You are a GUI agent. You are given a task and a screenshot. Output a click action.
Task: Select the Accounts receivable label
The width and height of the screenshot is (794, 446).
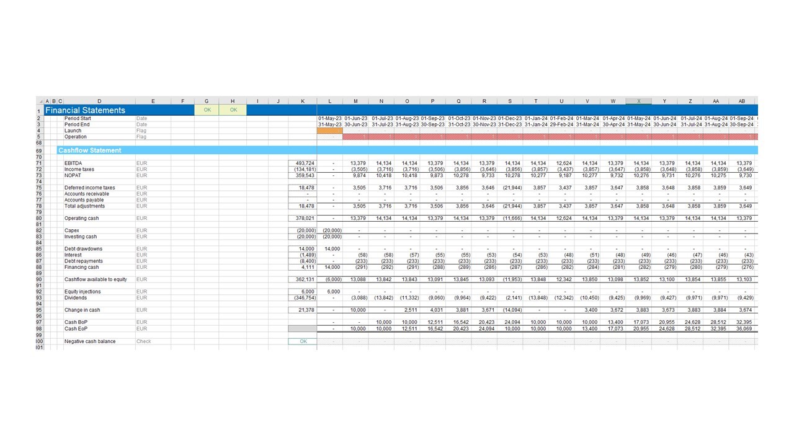[x=87, y=194]
